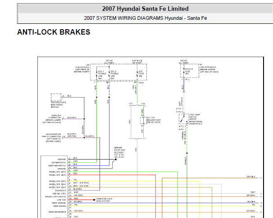Select the 'ESC Fuse 10A' label
273x218 pixels.
[141, 74]
